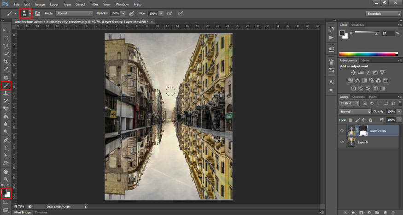The height and width of the screenshot is (215, 403).
Task: Select the Eraser tool
Action: pos(6,109)
